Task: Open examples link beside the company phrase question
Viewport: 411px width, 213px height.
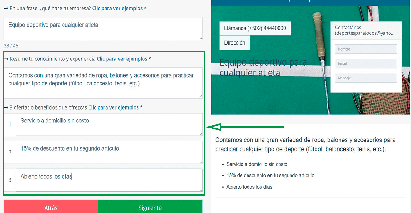Action: (117, 9)
